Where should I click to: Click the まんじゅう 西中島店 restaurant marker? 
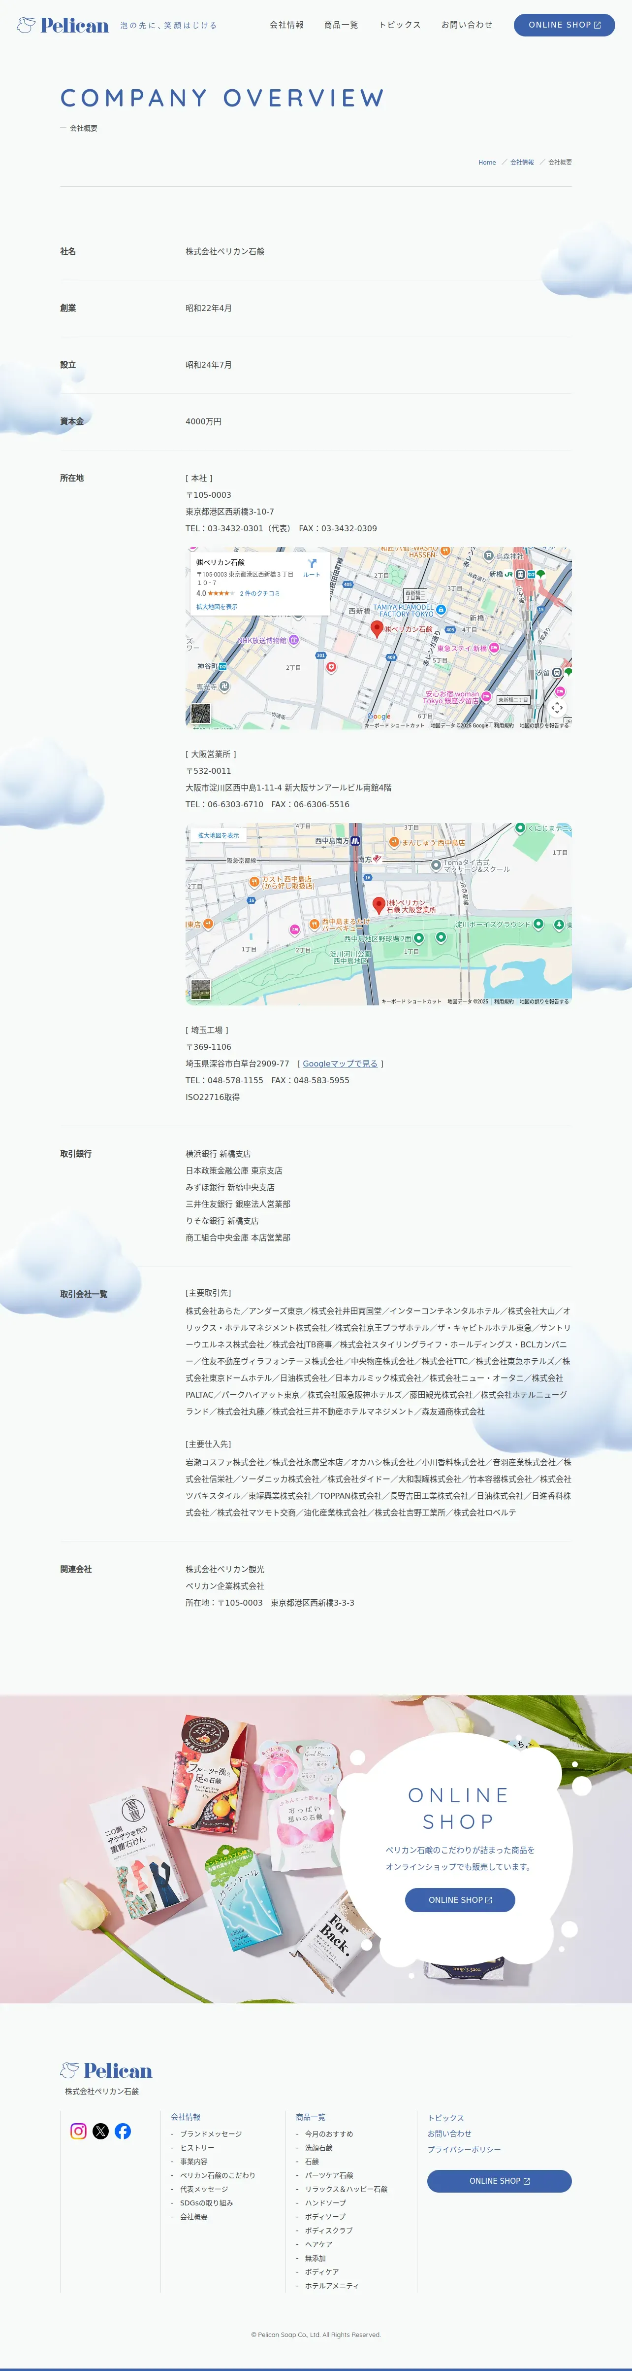point(393,841)
